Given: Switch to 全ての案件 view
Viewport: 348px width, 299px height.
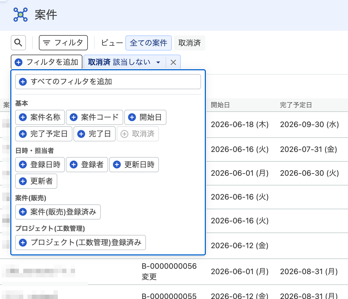Looking at the screenshot, I should [149, 43].
